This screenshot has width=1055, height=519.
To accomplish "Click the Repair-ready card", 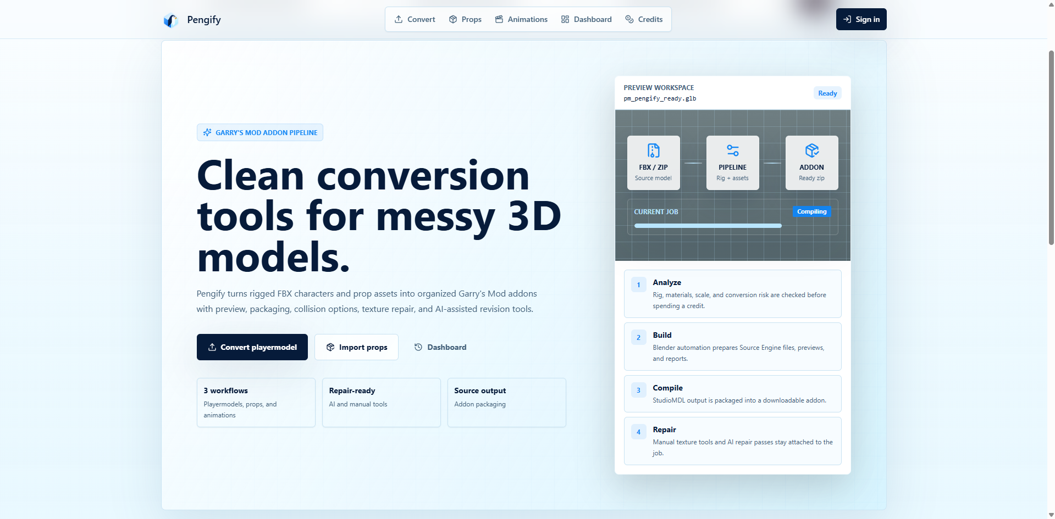I will 382,403.
